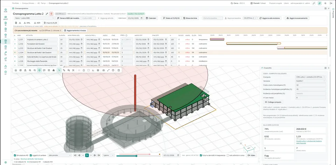This screenshot has height=165, width=336.
Task: Click the Video export button
Action: (x=251, y=155)
